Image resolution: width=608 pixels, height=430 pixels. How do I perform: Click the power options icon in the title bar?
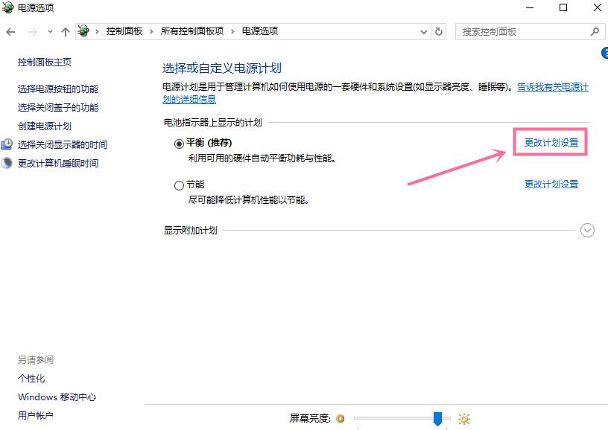pyautogui.click(x=7, y=7)
